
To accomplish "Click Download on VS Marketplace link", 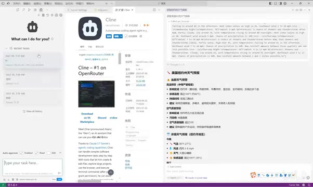I will (87, 118).
